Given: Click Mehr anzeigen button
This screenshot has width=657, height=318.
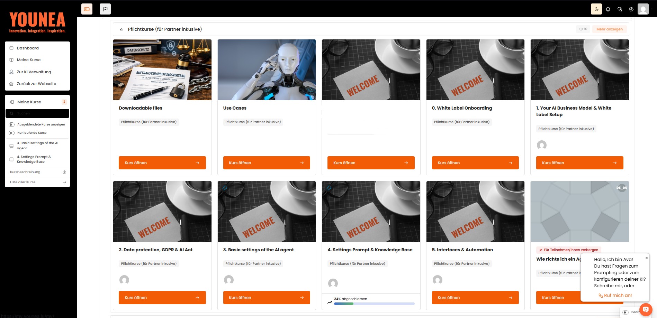Looking at the screenshot, I should coord(609,29).
